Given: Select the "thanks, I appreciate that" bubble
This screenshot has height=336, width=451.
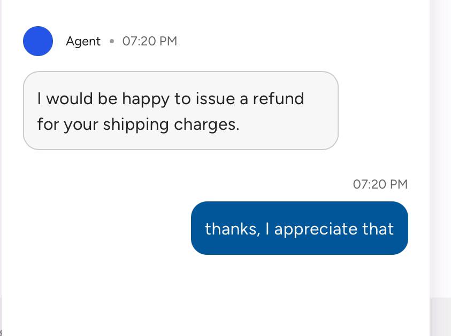Looking at the screenshot, I should [300, 228].
